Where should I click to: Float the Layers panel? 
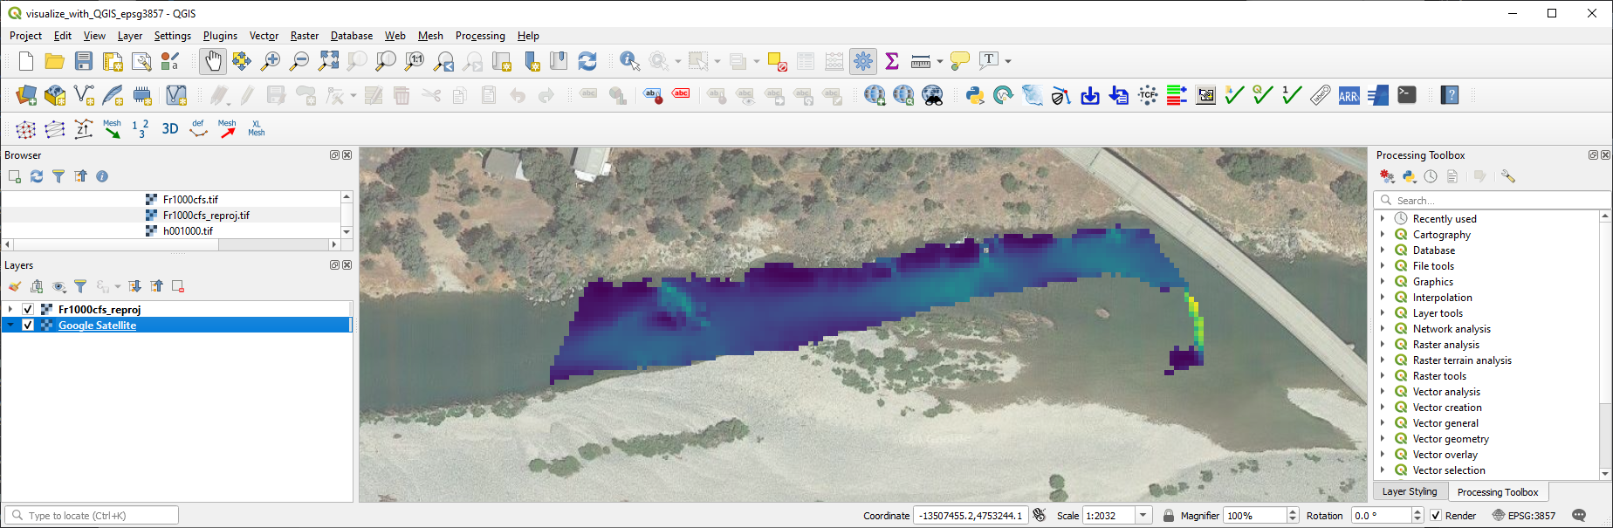(334, 265)
